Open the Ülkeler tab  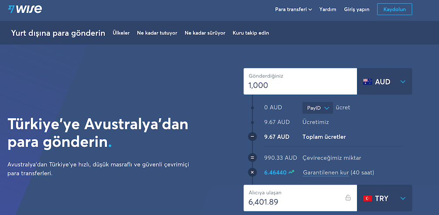pyautogui.click(x=121, y=33)
